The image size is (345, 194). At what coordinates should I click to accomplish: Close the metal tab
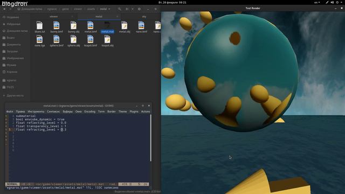pos(118,17)
